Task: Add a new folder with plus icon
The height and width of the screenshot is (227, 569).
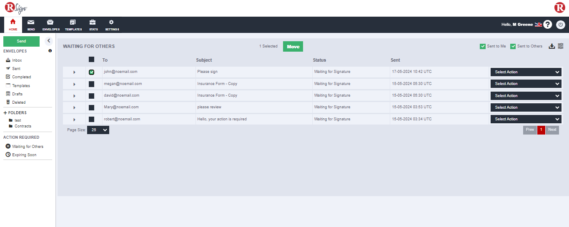Action: pos(5,112)
